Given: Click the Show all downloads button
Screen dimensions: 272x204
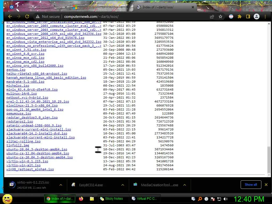Looking at the screenshot, I should click(251, 185).
